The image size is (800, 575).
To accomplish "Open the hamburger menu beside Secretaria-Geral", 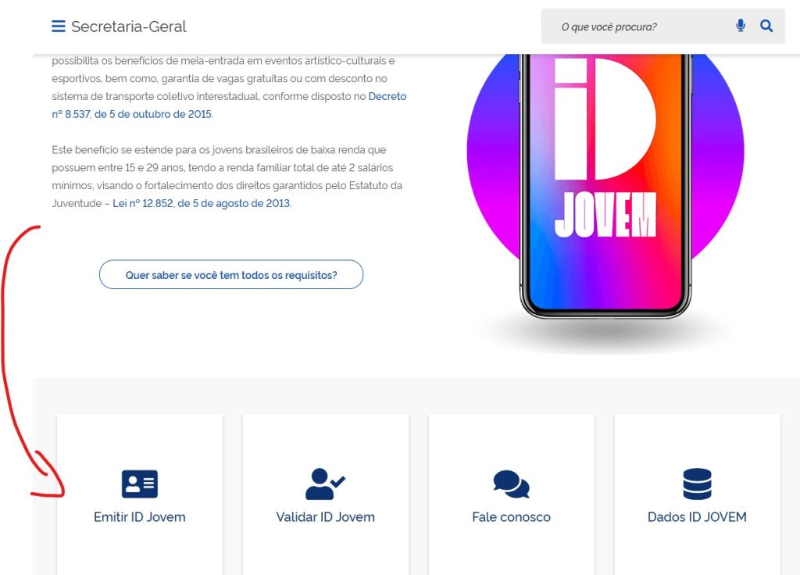I will coord(58,26).
